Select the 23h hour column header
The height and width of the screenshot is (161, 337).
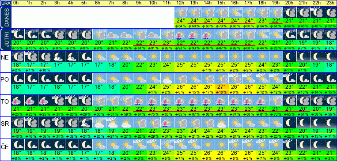[x=330, y=3]
